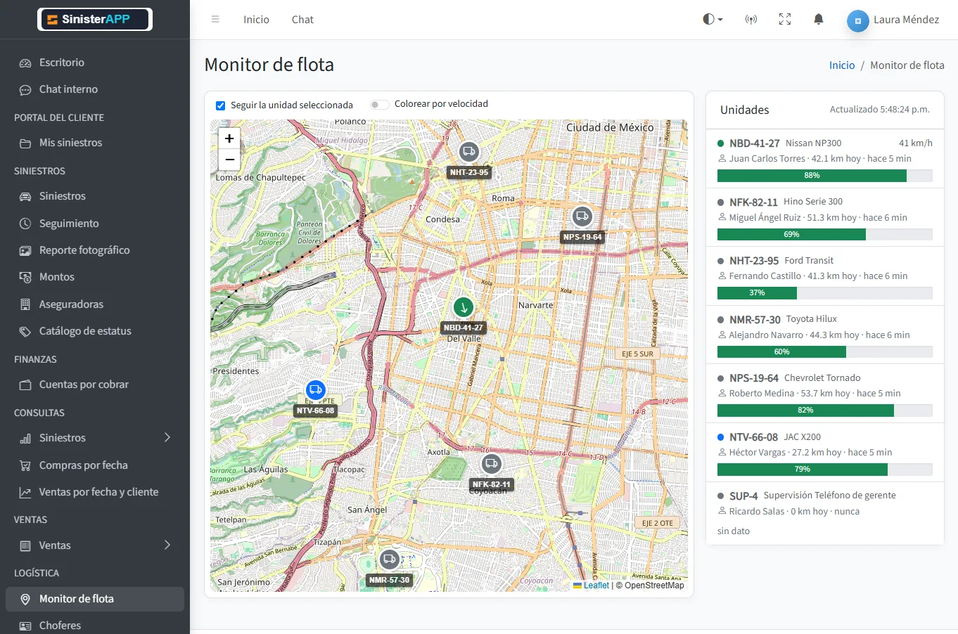958x634 pixels.
Task: Select unit SUP-4 Supervisión row
Action: tap(825, 513)
